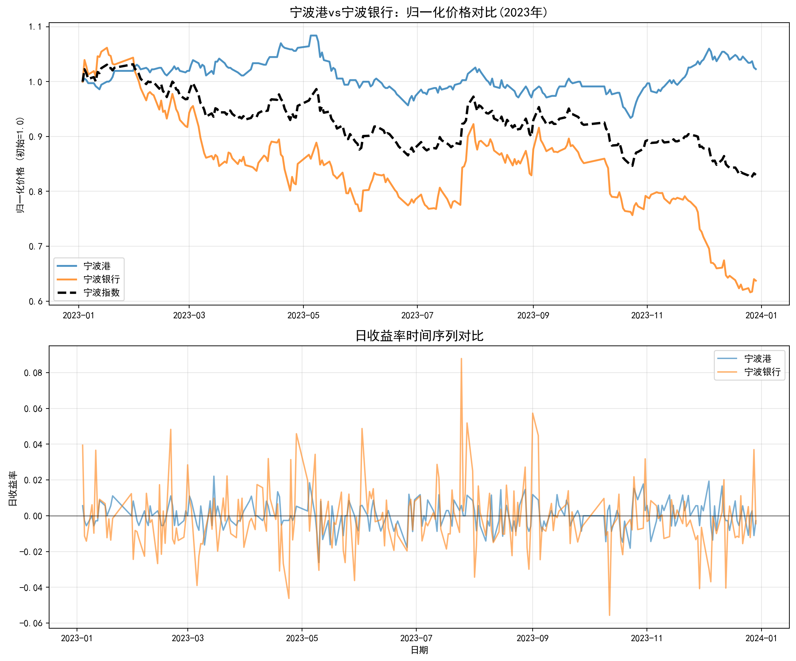The width and height of the screenshot is (796, 661).
Task: Click the 归一化价格 y-axis label
Action: pos(20,165)
